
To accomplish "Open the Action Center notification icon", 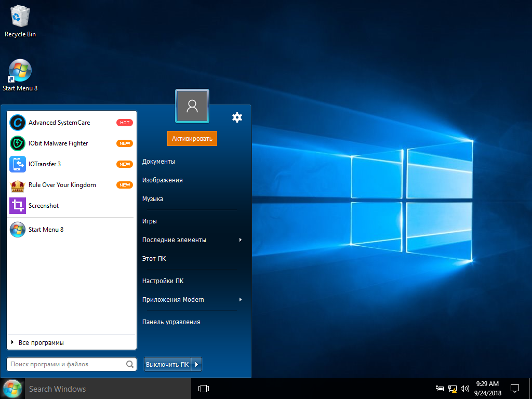I will tap(515, 389).
